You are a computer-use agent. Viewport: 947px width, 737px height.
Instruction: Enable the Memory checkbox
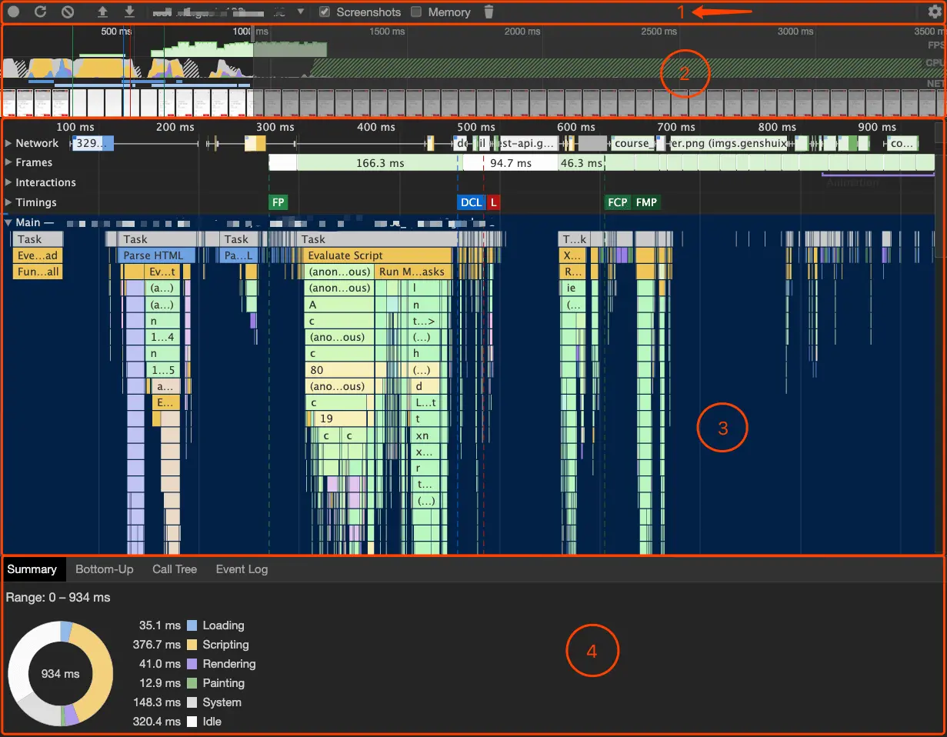click(x=416, y=12)
